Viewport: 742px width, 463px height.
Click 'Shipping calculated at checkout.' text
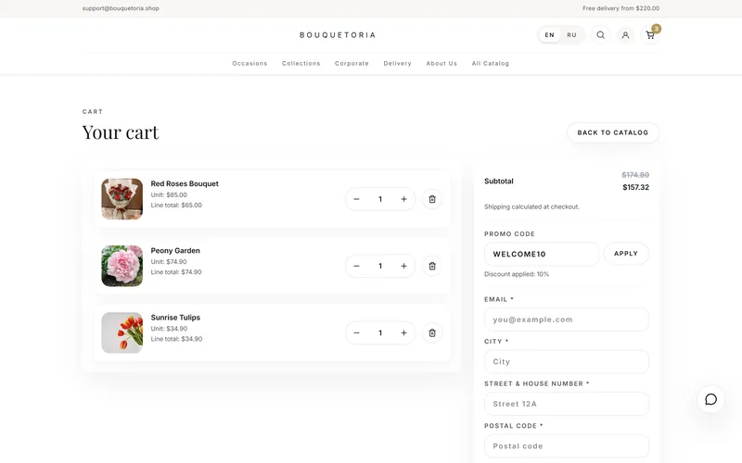tap(531, 206)
